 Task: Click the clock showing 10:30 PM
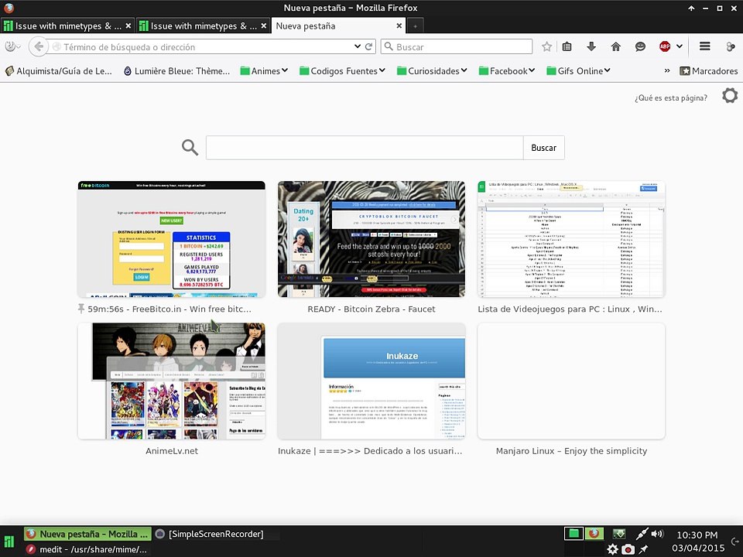click(697, 535)
